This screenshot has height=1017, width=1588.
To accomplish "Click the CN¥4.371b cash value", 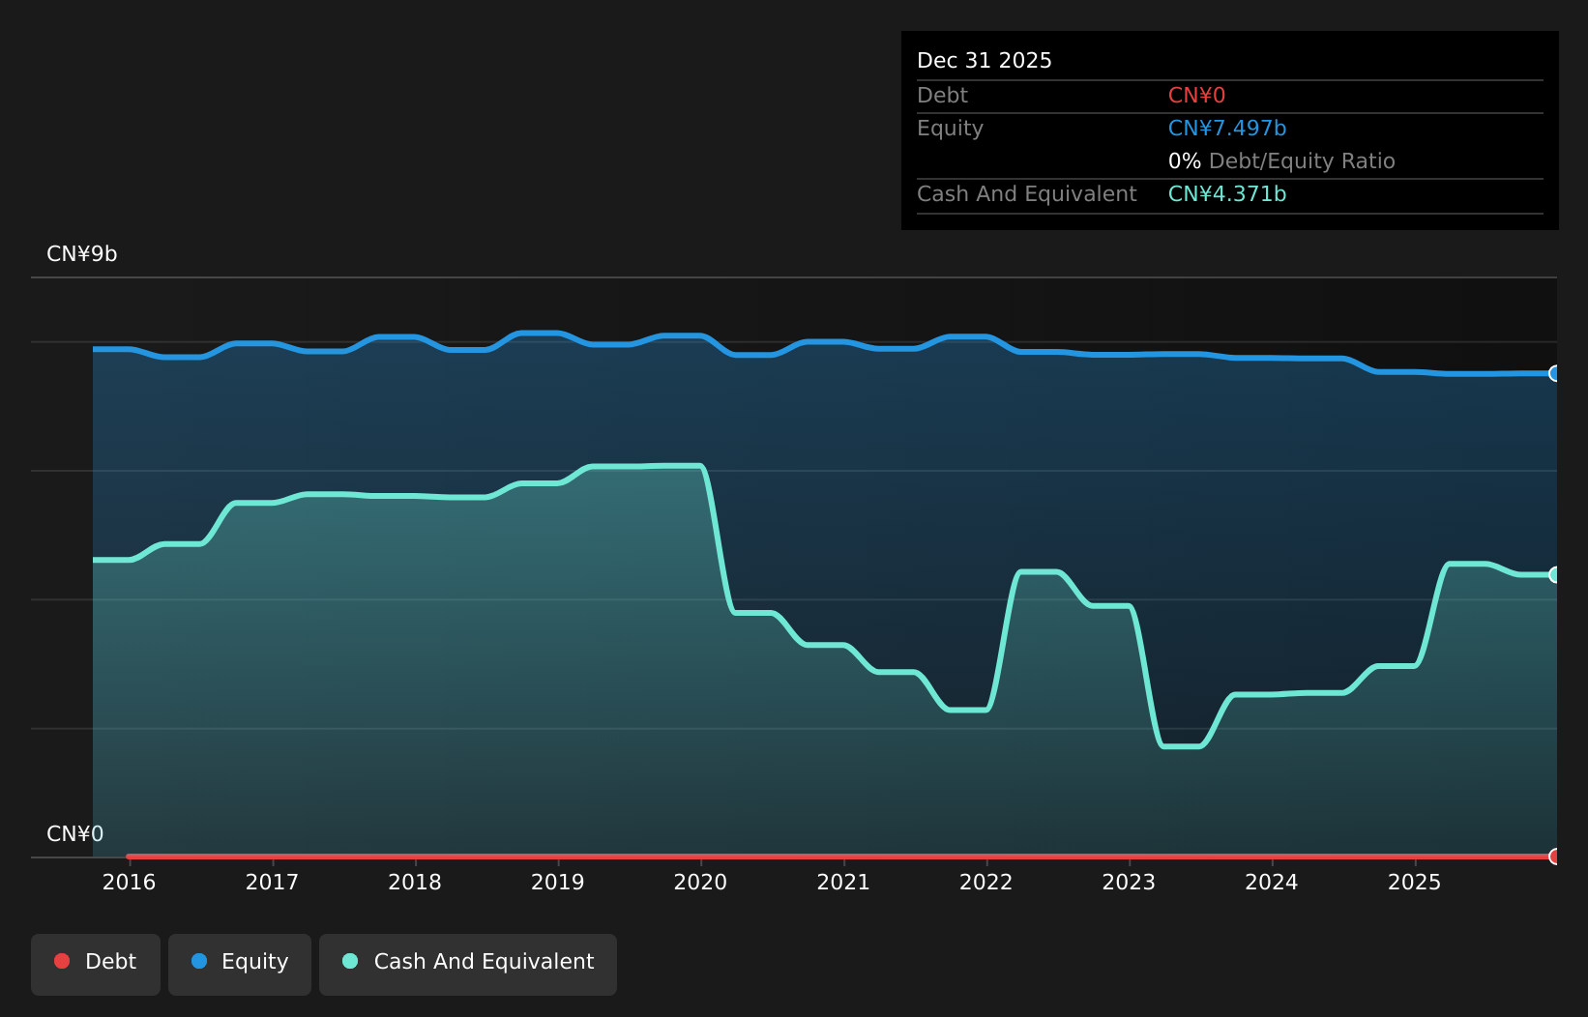I will point(1227,194).
